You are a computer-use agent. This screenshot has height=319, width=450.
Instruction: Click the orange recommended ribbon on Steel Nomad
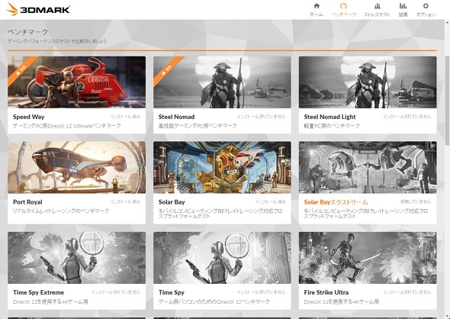[x=167, y=69]
